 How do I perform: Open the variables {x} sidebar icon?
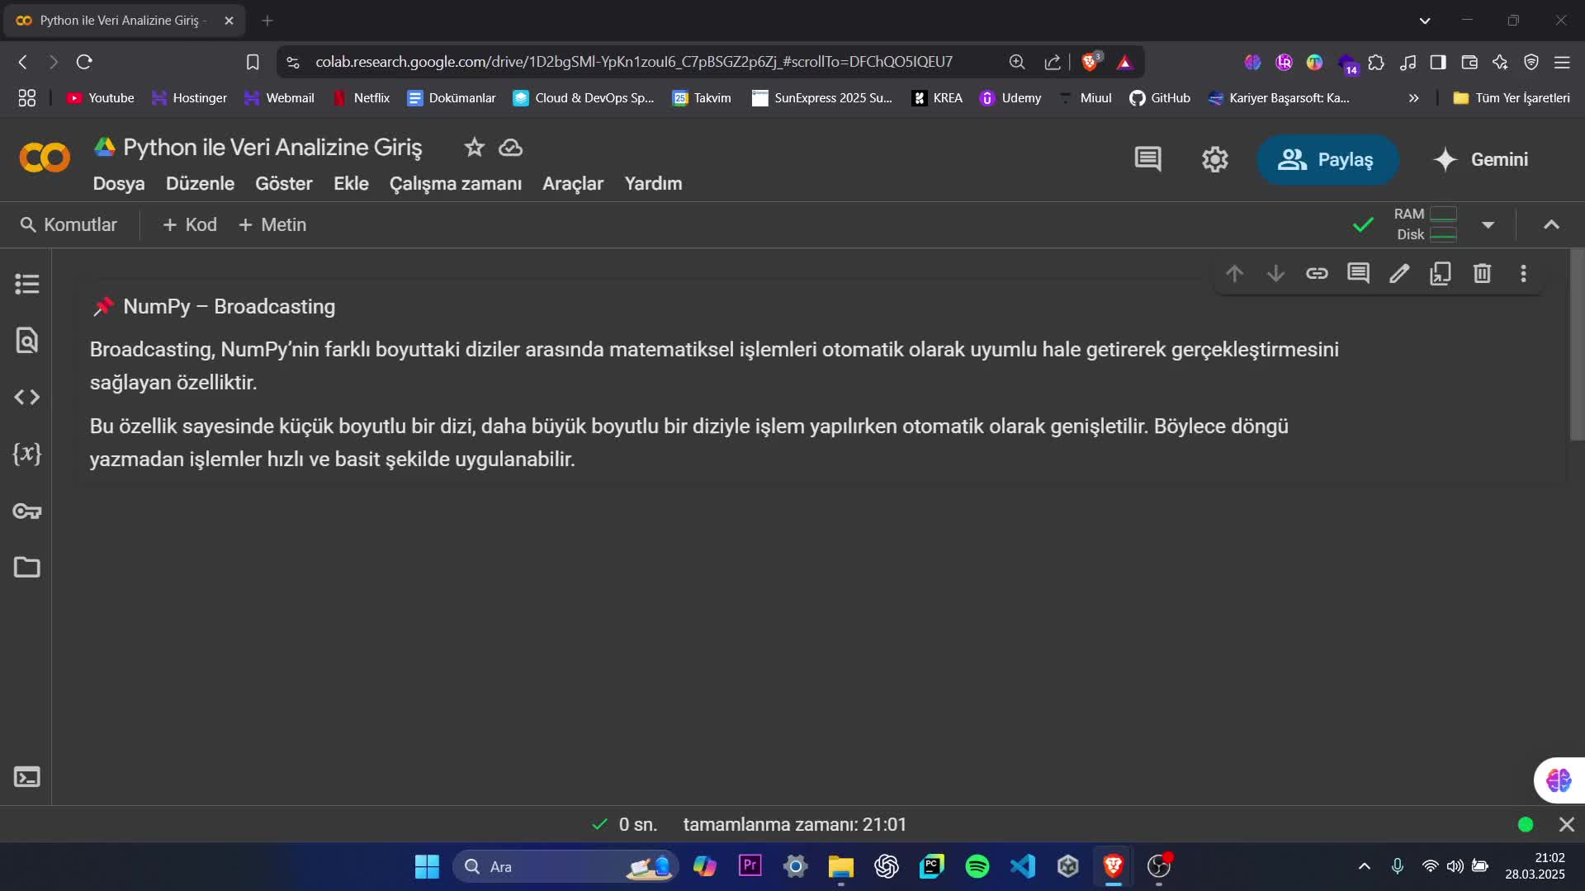(x=27, y=453)
